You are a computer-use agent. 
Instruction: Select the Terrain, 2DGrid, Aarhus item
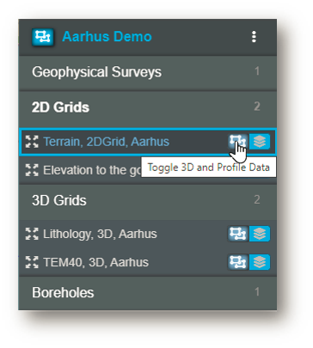pyautogui.click(x=106, y=142)
